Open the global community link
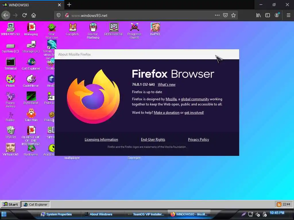The width and height of the screenshot is (294, 220). (x=195, y=99)
